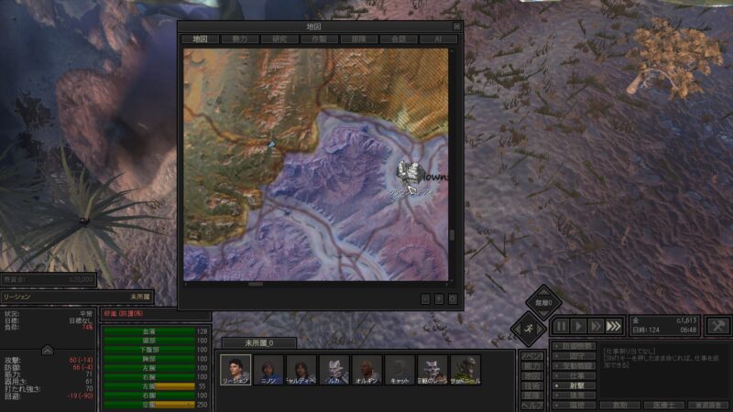
Task: Open the top side menu button above 能力
Action: pyautogui.click(x=532, y=356)
